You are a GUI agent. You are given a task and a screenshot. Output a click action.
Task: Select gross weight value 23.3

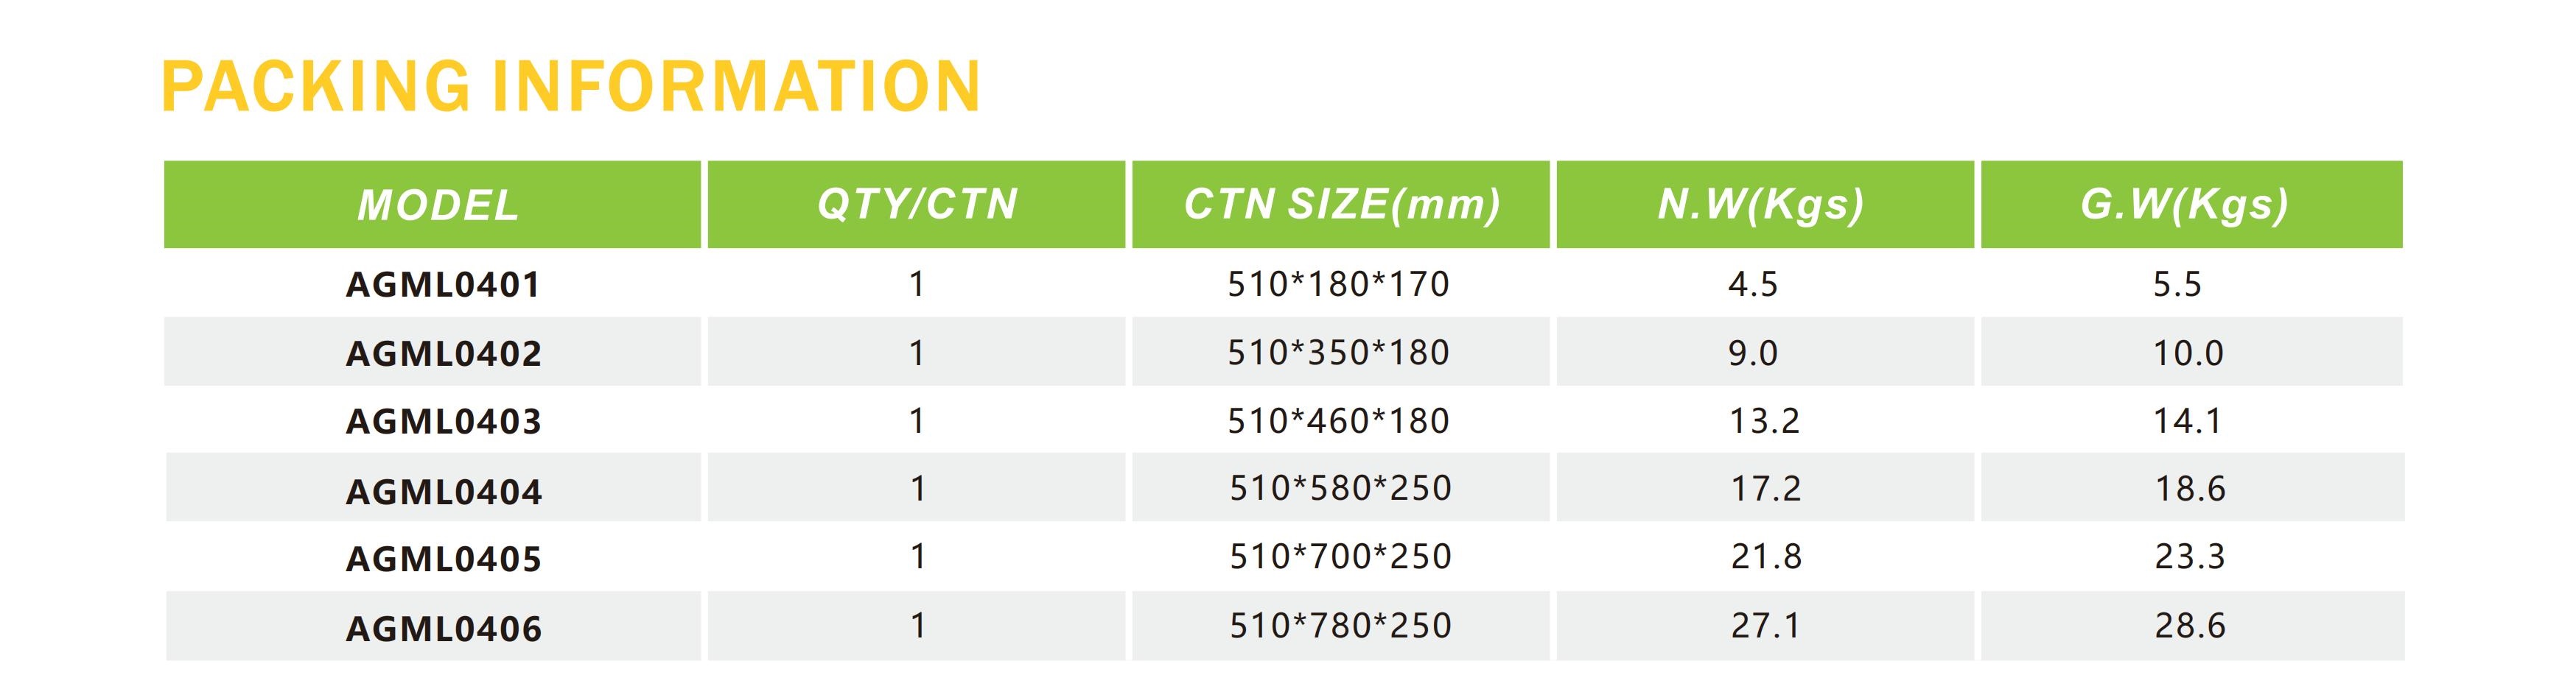point(2190,556)
